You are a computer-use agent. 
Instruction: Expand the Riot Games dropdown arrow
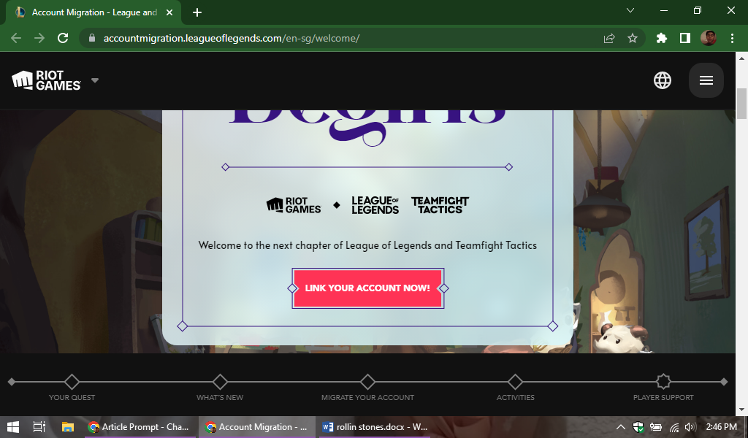pyautogui.click(x=95, y=80)
